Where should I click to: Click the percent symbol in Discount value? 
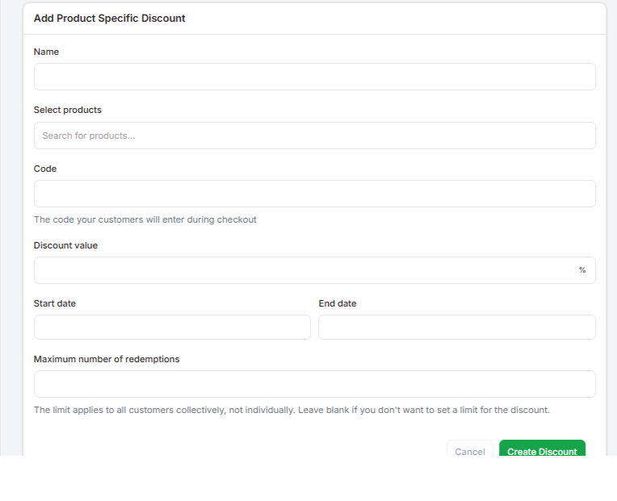(x=582, y=270)
